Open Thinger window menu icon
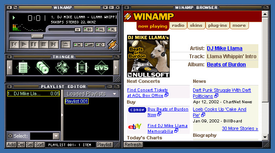 pos(9,57)
